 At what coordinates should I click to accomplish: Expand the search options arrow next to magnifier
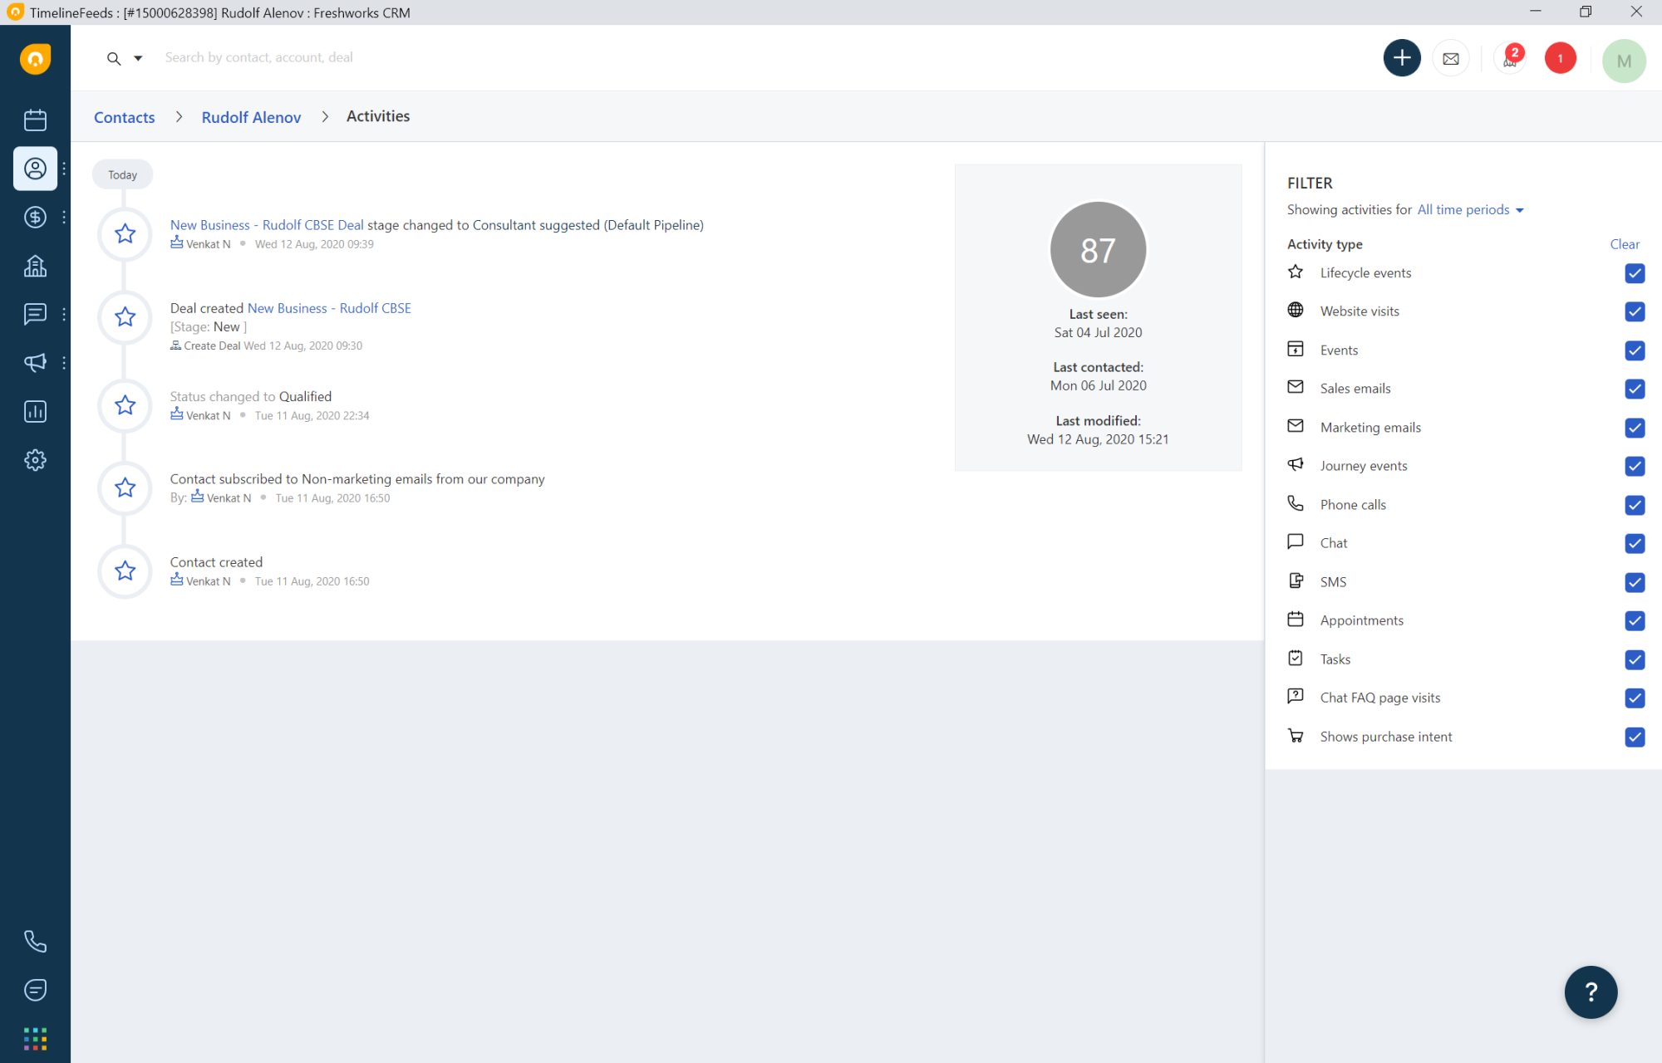pos(138,57)
